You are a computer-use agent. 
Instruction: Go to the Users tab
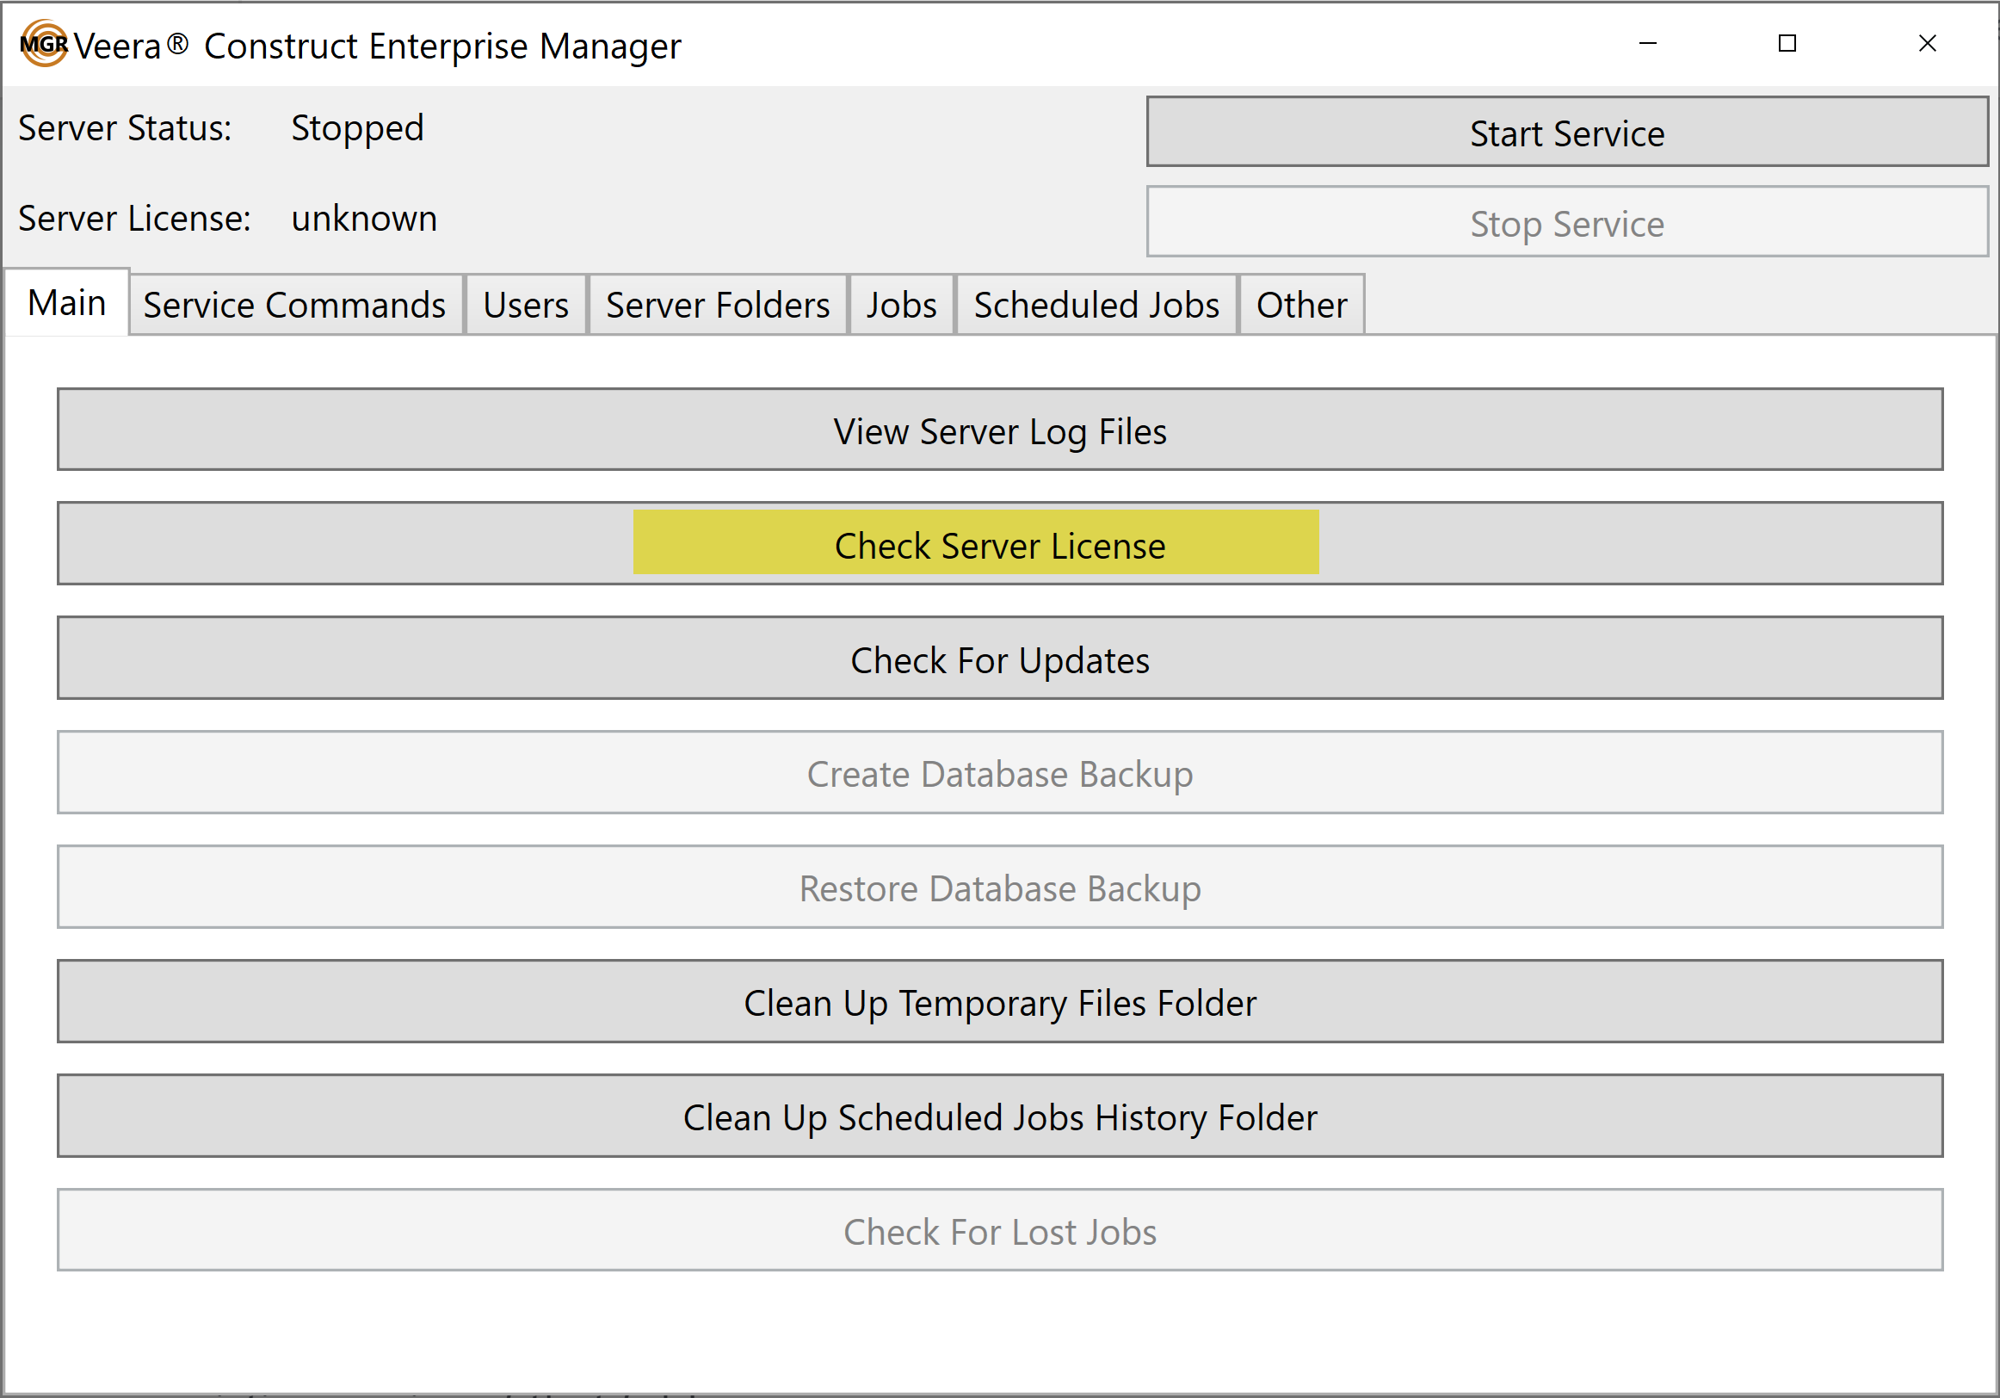point(526,305)
